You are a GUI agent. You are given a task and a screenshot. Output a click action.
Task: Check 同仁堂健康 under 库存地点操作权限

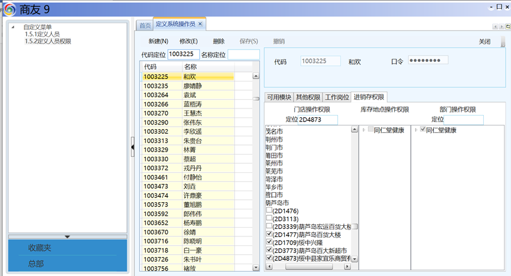pyautogui.click(x=370, y=130)
